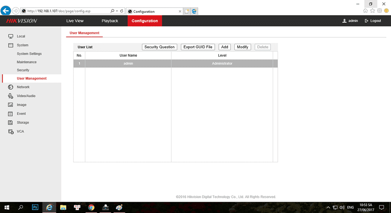
Task: Click the Add user button
Action: click(x=225, y=47)
